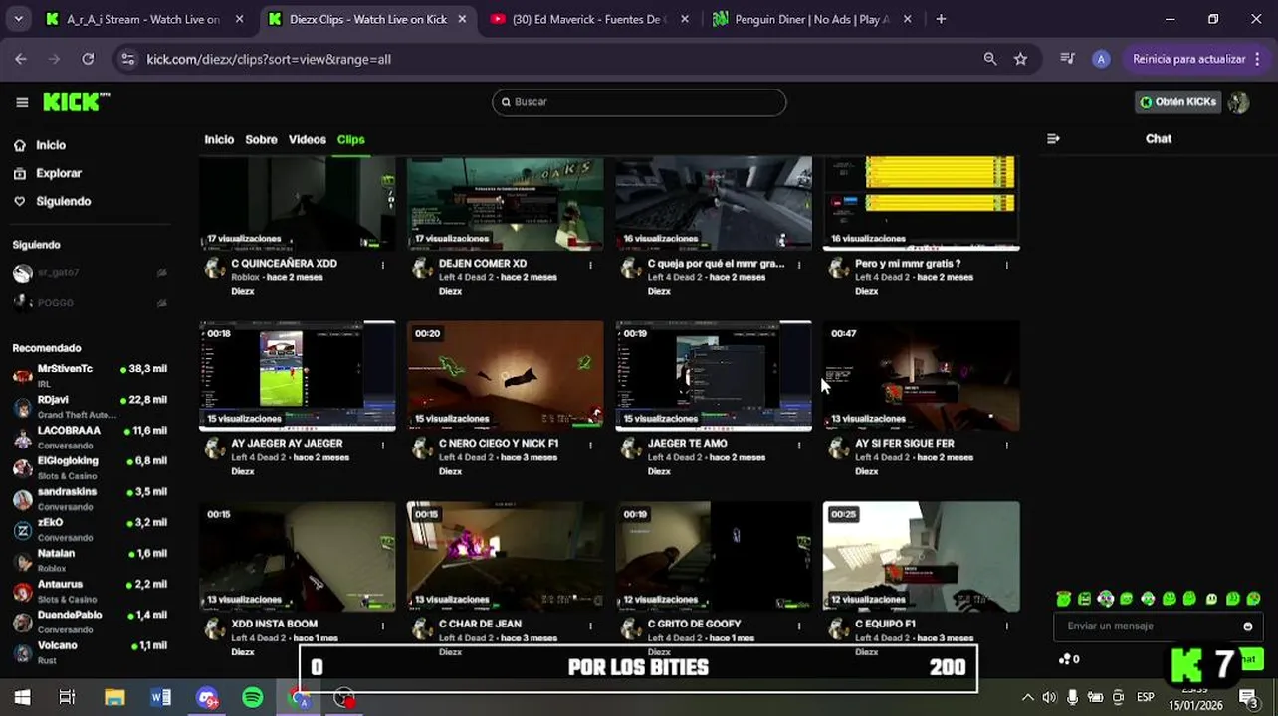Open Explorar in the sidebar
1278x716 pixels.
[59, 173]
